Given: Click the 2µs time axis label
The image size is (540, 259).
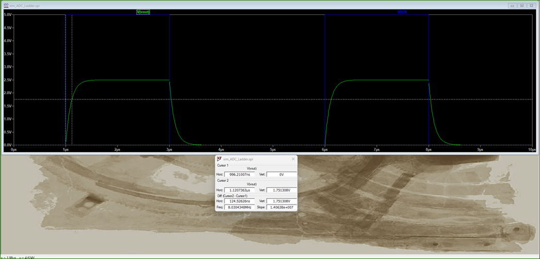Looking at the screenshot, I should point(117,150).
